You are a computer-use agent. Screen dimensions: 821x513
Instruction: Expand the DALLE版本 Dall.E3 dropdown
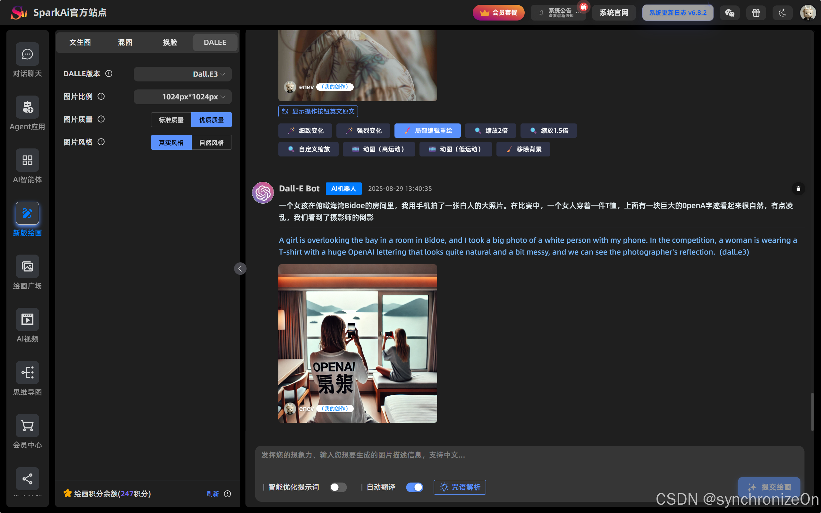click(182, 74)
